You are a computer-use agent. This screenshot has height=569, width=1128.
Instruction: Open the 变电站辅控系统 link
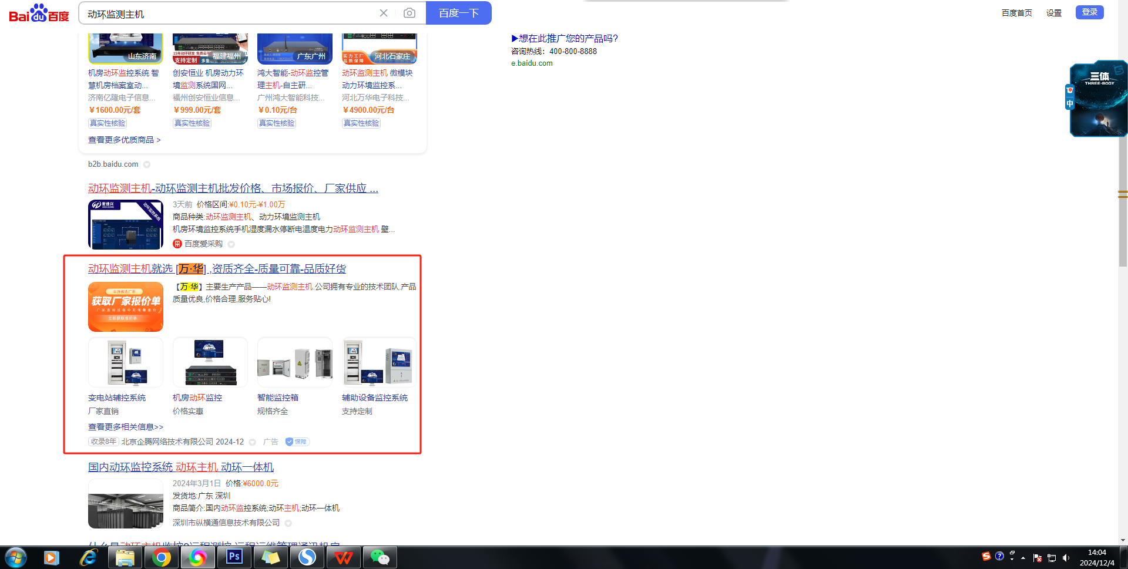117,398
